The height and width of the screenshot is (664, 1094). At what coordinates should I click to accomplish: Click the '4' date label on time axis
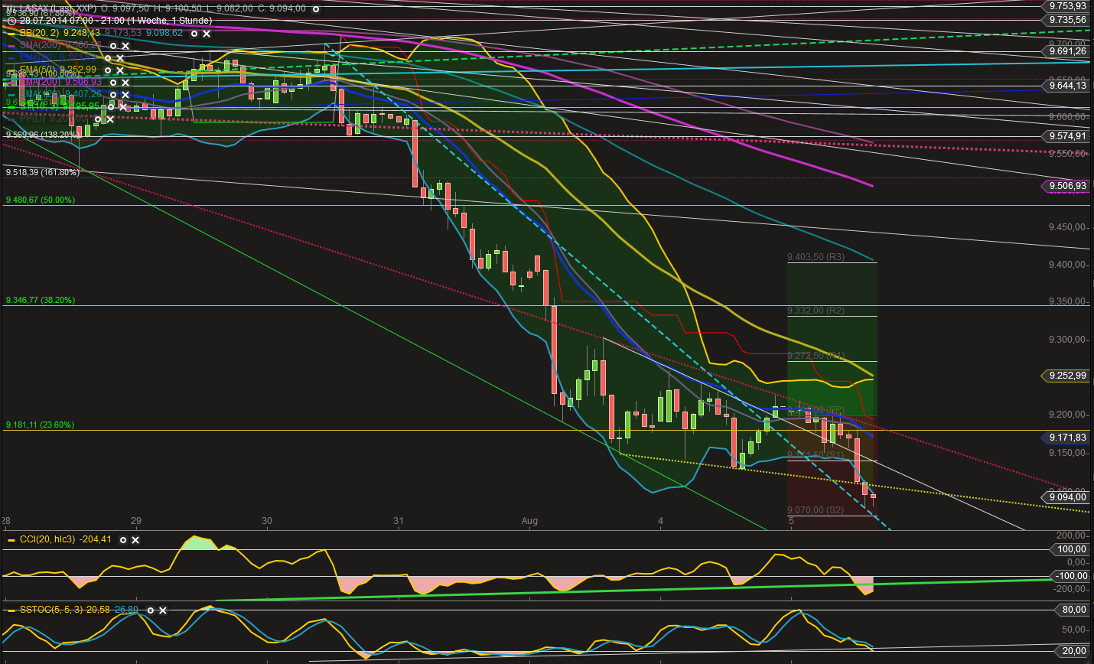pos(661,521)
